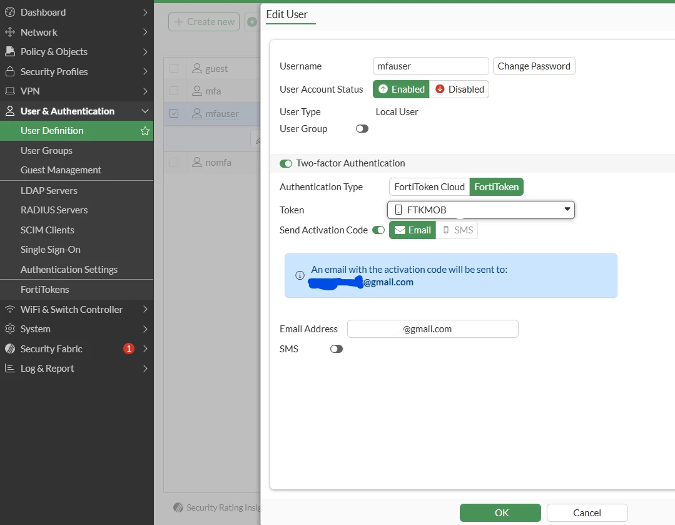Image resolution: width=675 pixels, height=525 pixels.
Task: Click the mfa user icon
Action: pos(196,91)
